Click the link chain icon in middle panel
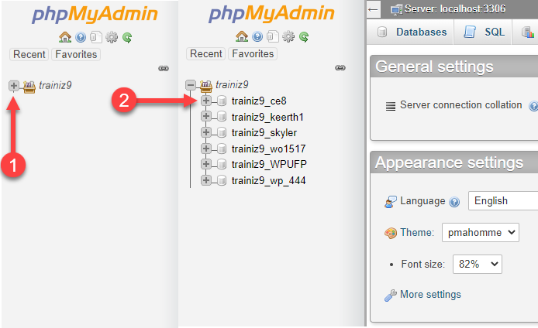 click(340, 68)
